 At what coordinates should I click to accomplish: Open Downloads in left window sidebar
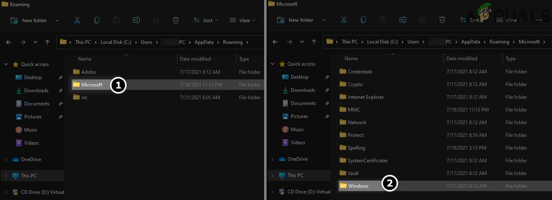(36, 91)
